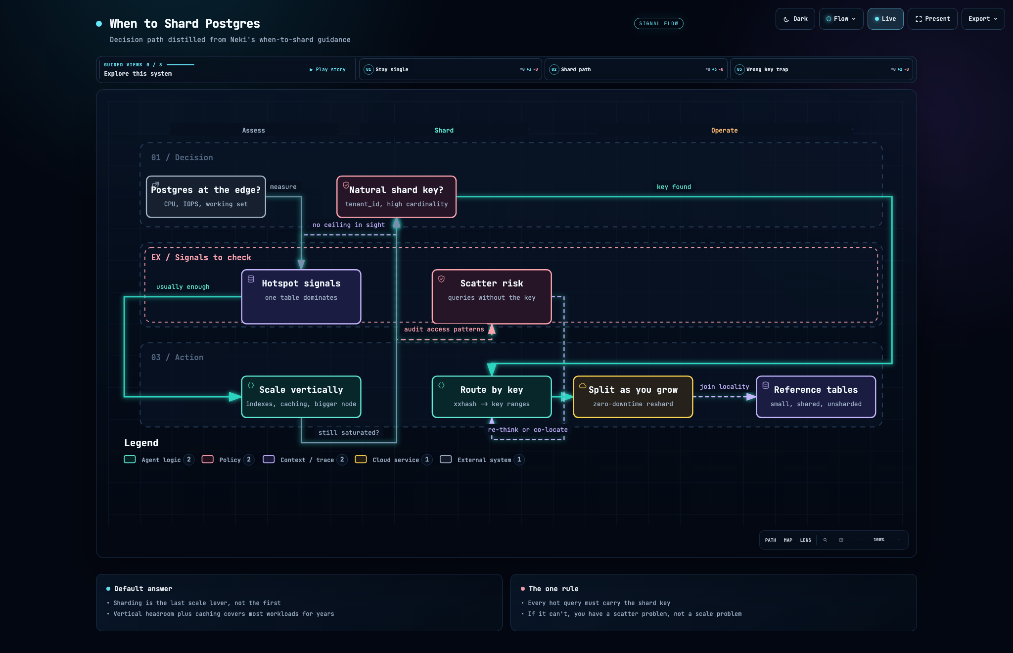Click the Context / trace legend swatch
This screenshot has height=653, width=1013.
click(269, 459)
